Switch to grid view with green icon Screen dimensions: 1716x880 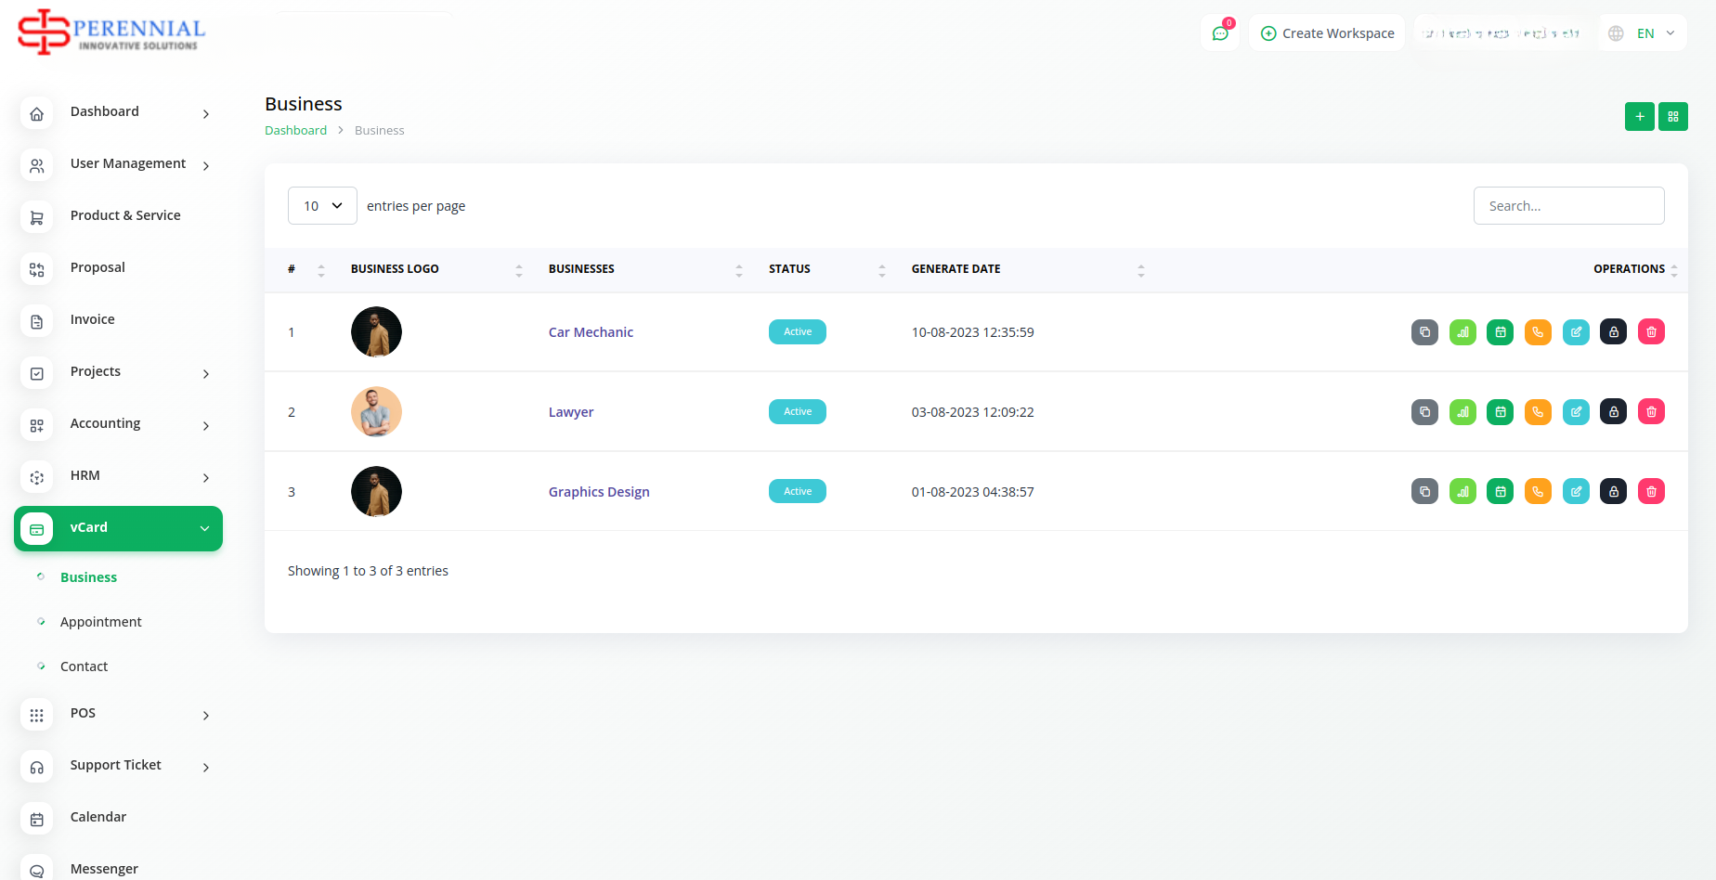(1673, 117)
